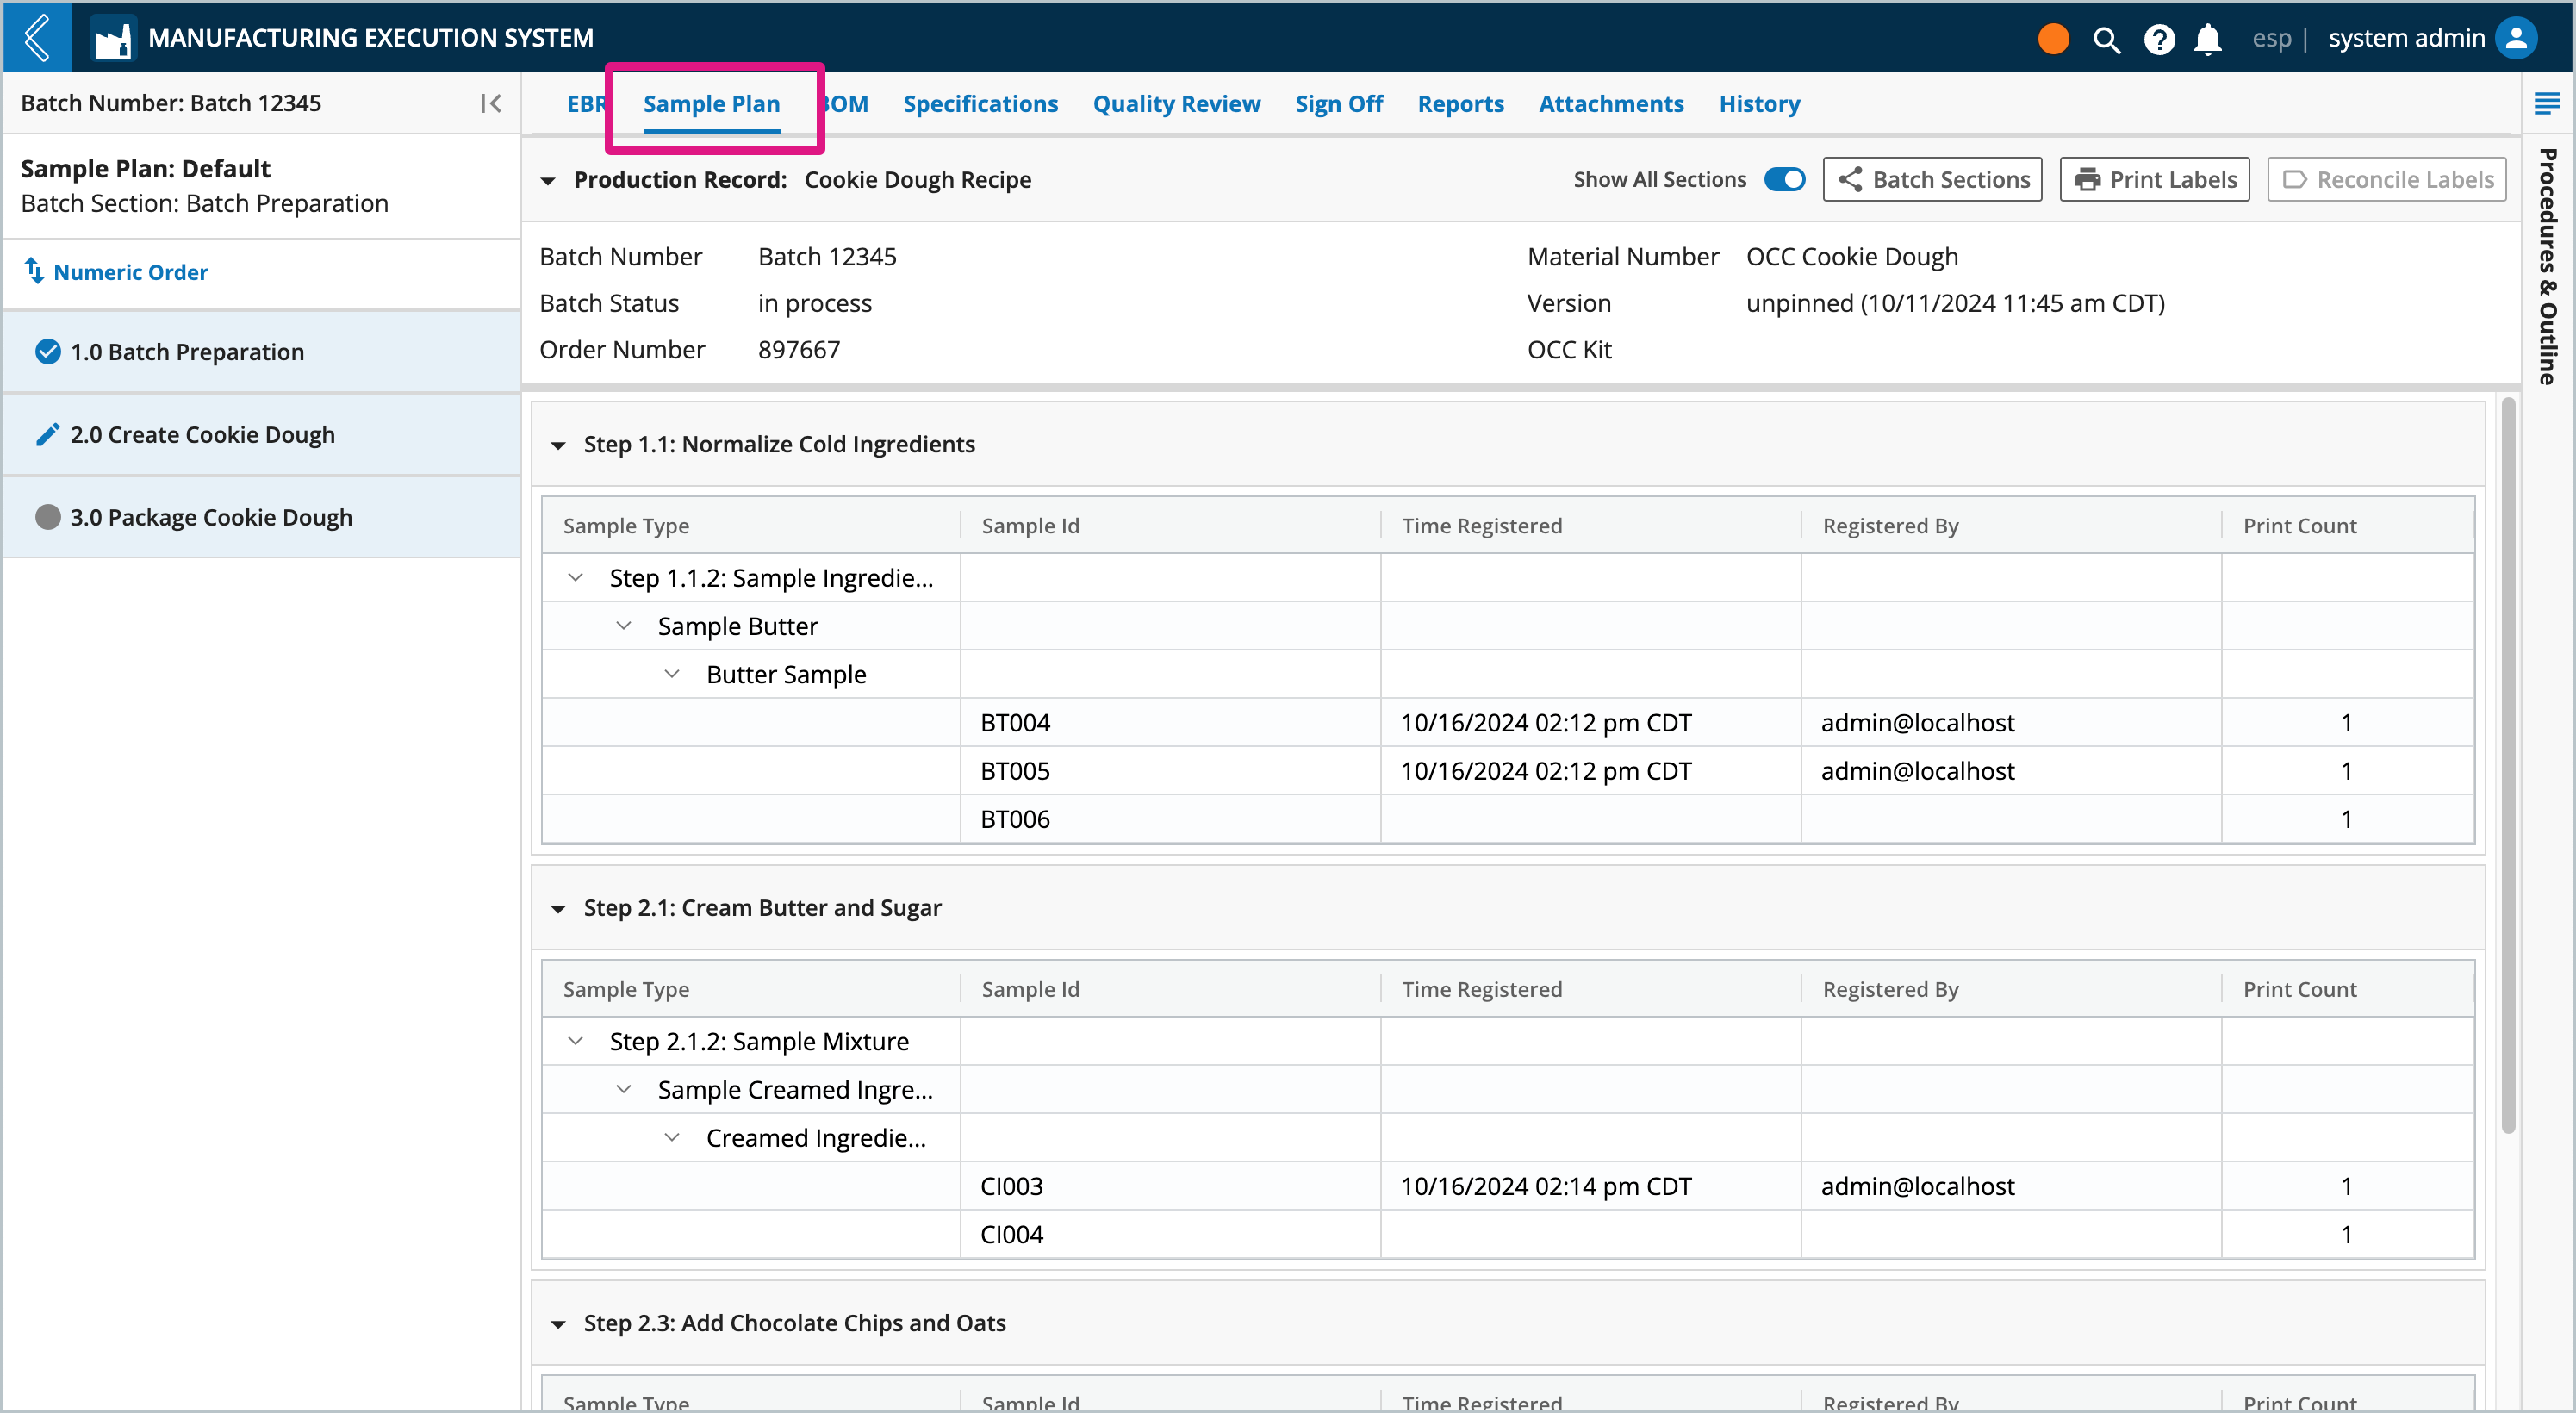Open the system admin user avatar

(2516, 38)
